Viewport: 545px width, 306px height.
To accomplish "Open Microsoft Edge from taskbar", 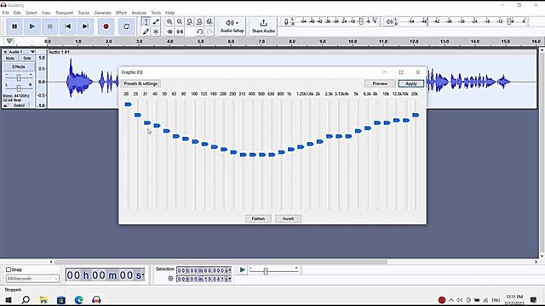I will click(x=78, y=300).
